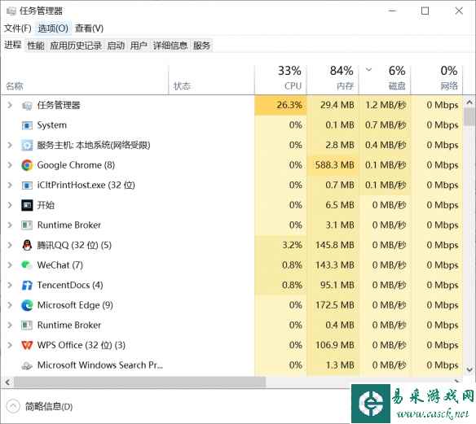Select the Tencent QQ penguin icon
The height and width of the screenshot is (424, 476).
click(x=27, y=245)
